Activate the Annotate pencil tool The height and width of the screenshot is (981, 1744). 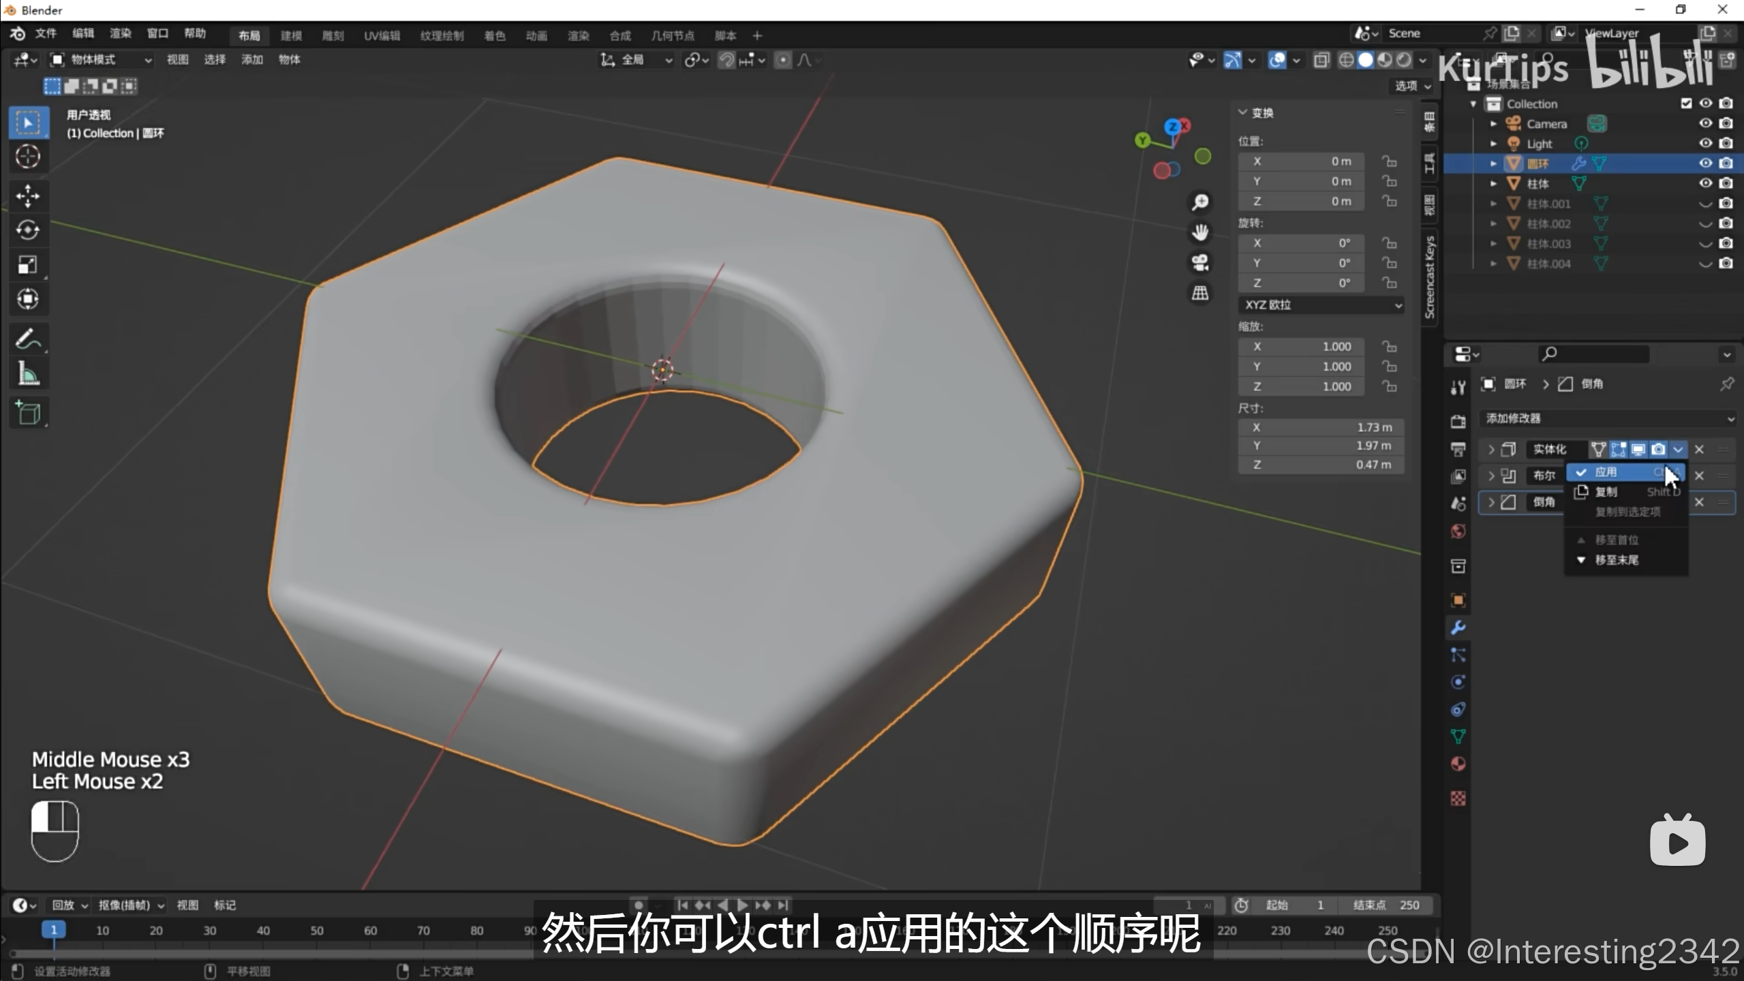click(27, 339)
